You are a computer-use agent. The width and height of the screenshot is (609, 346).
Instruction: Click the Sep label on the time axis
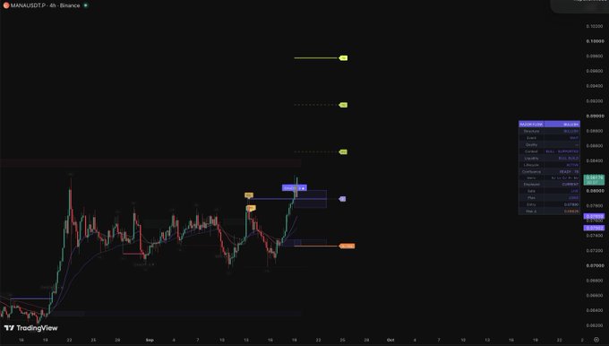point(150,340)
